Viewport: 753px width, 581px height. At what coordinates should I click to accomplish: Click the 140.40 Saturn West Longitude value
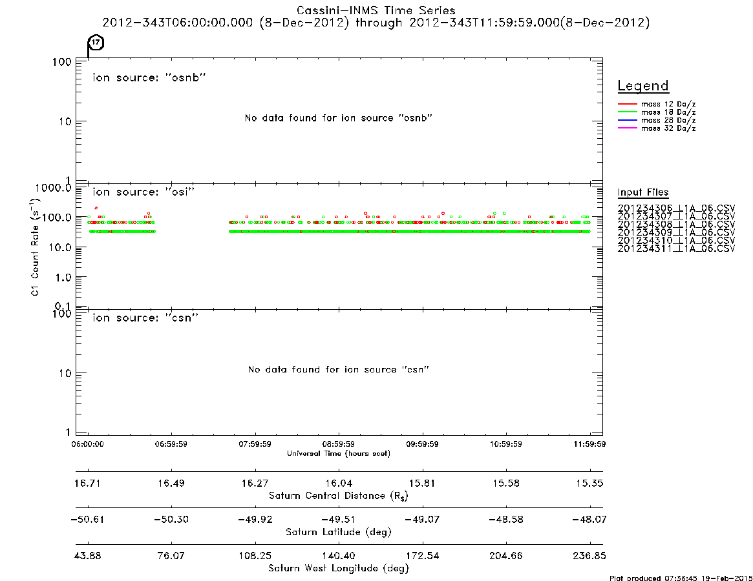click(339, 556)
